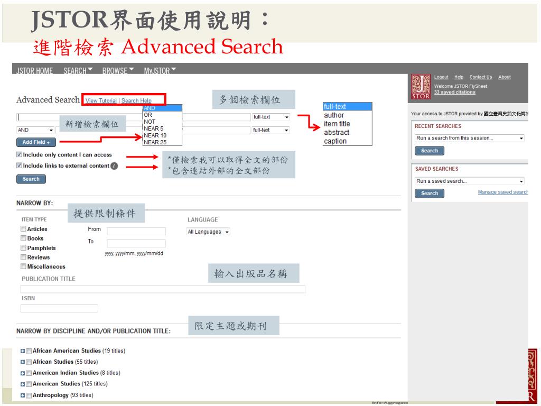The height and width of the screenshot is (406, 541).
Task: Check the Articles item type
Action: pyautogui.click(x=23, y=229)
